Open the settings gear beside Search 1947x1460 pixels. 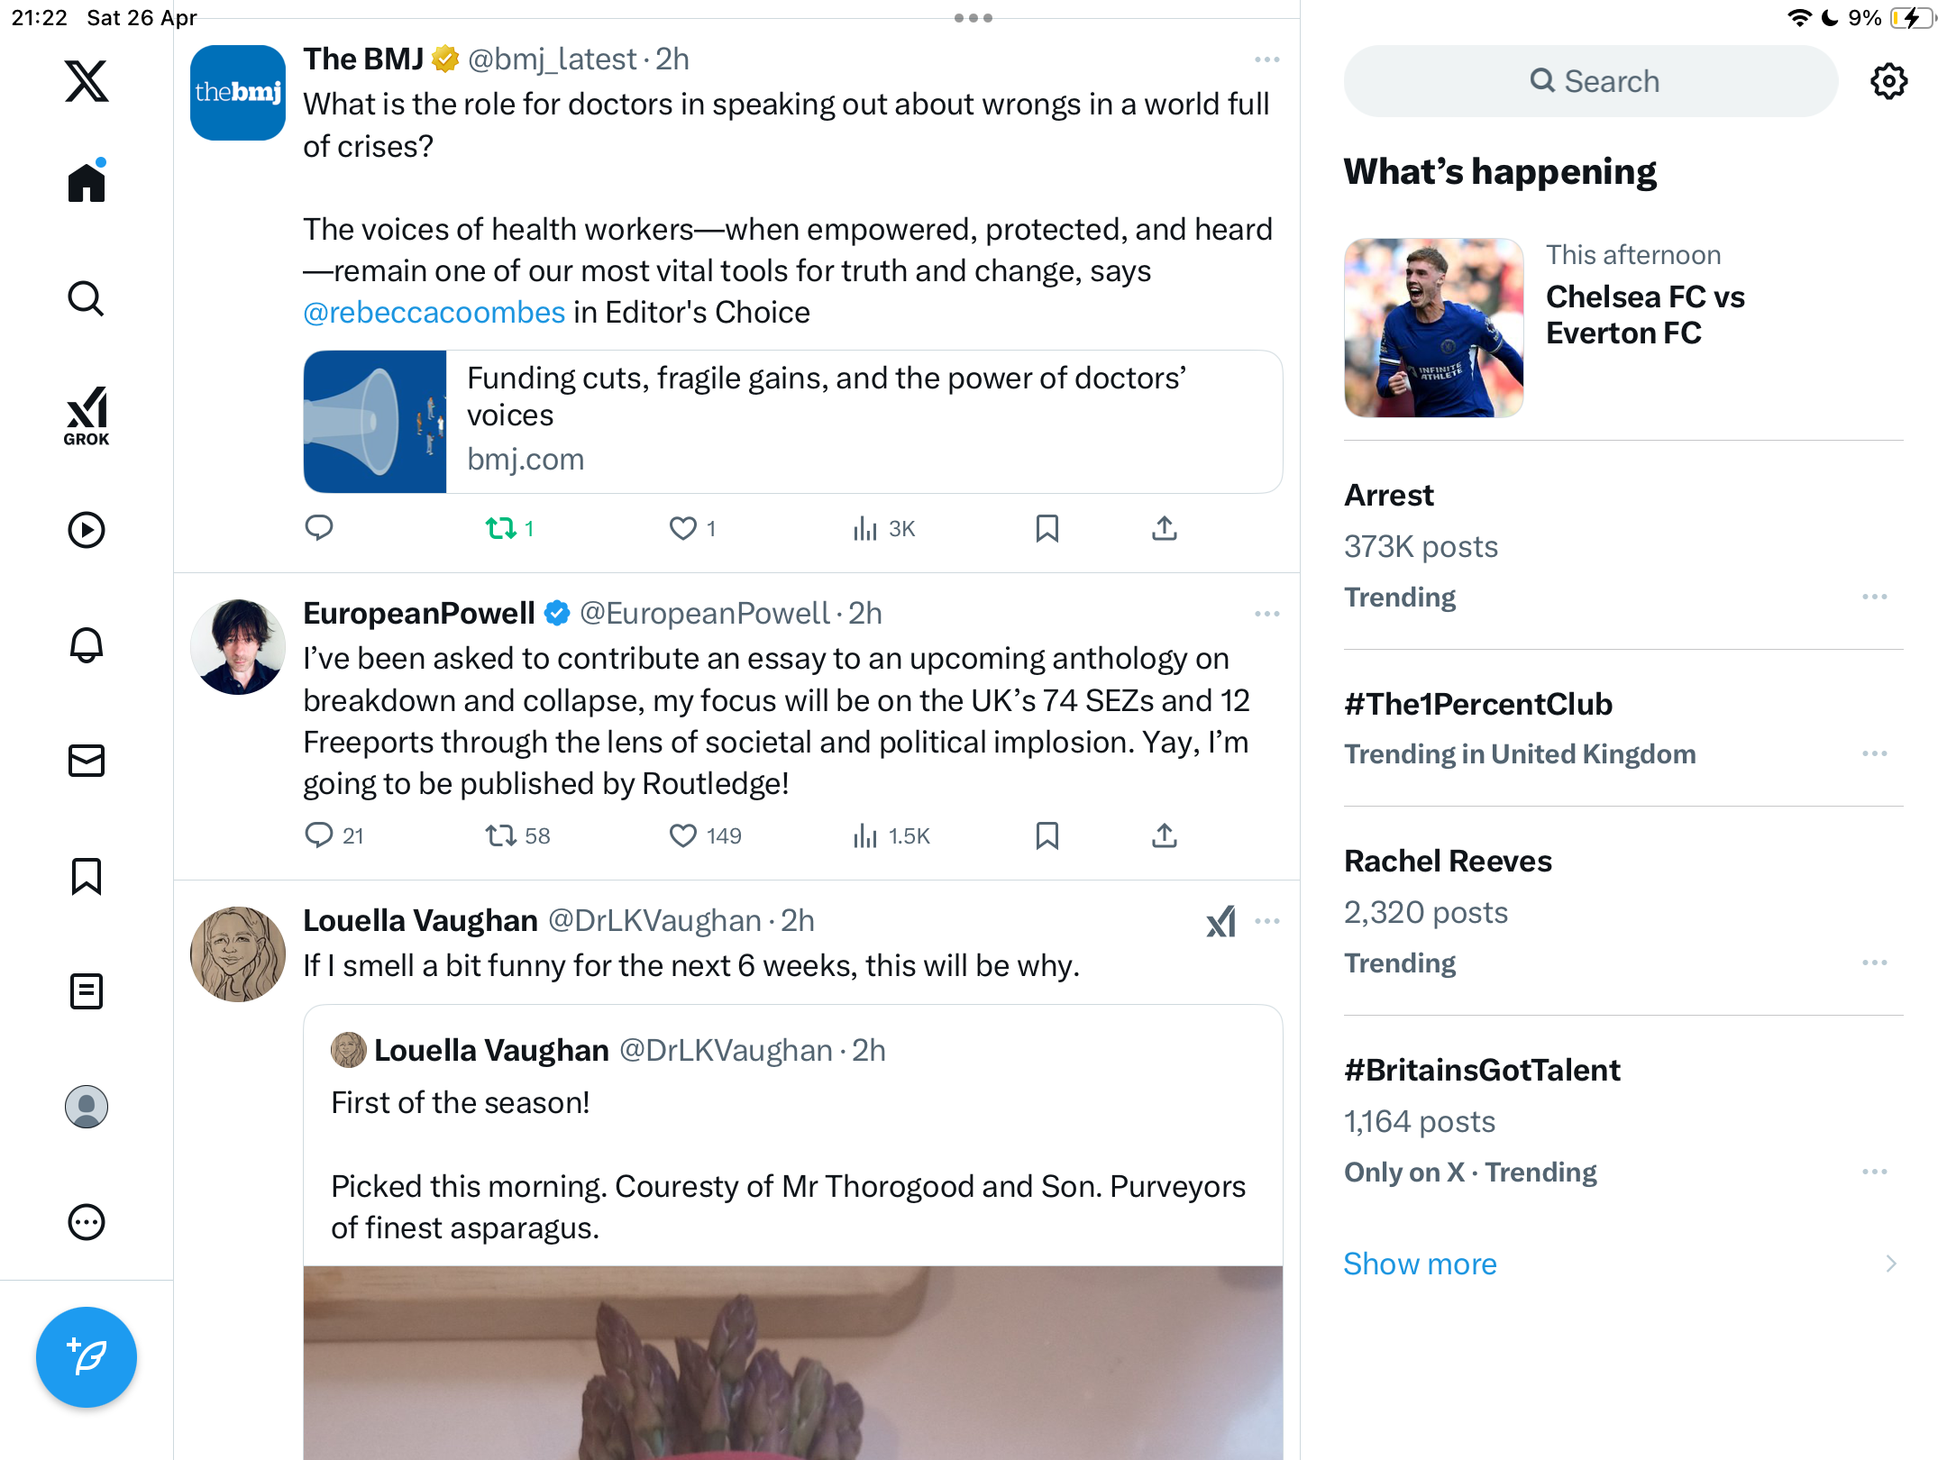click(1888, 81)
